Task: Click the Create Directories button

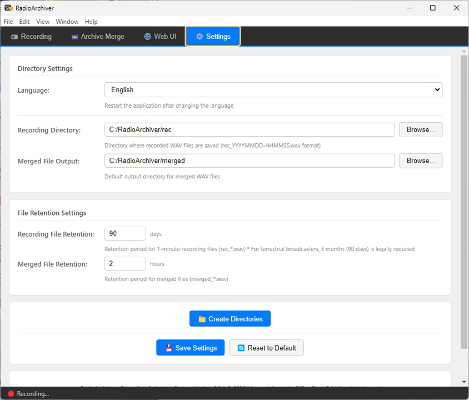Action: (230, 319)
